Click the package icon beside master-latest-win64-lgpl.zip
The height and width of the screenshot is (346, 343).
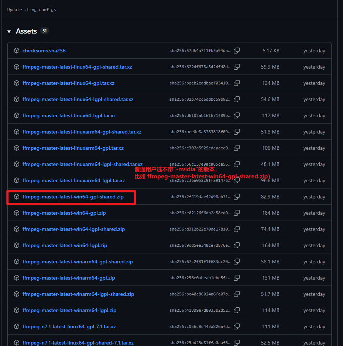(17, 245)
